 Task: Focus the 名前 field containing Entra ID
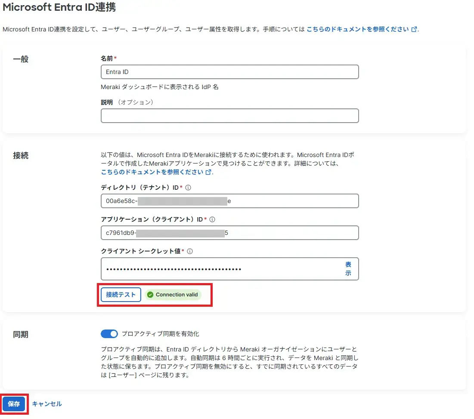click(229, 72)
